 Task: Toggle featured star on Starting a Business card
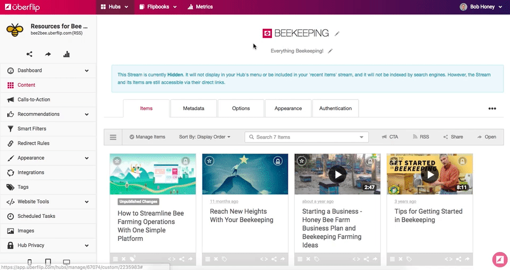pos(302,161)
